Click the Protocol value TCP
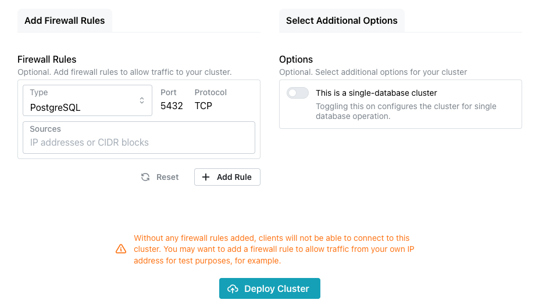 (x=203, y=106)
